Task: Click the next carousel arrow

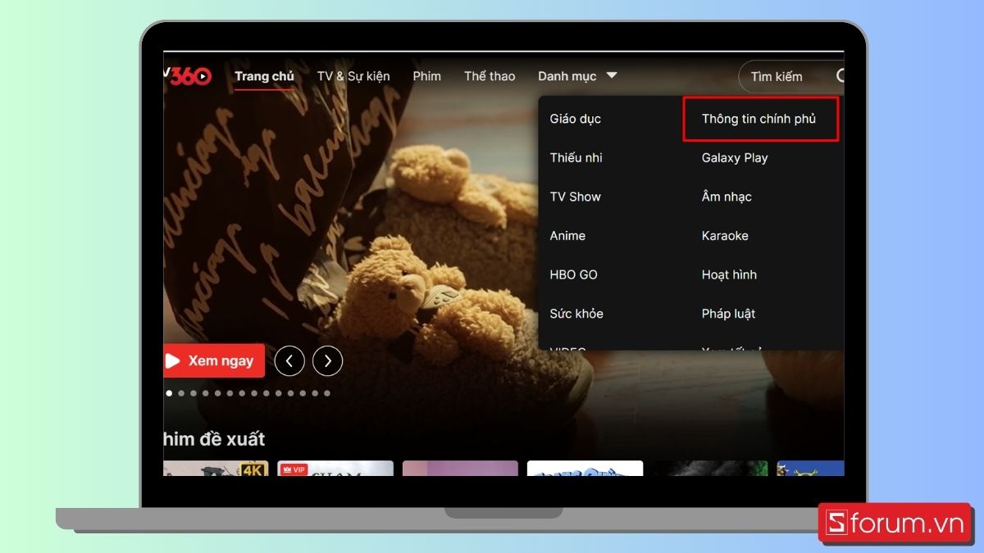Action: click(x=327, y=360)
